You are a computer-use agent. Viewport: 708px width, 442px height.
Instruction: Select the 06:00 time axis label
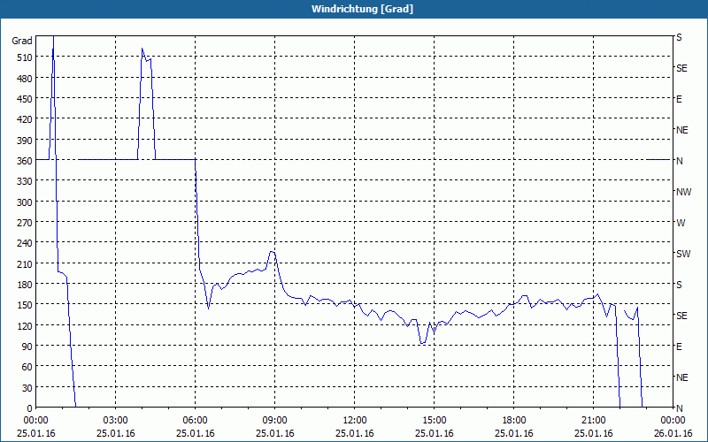(195, 421)
